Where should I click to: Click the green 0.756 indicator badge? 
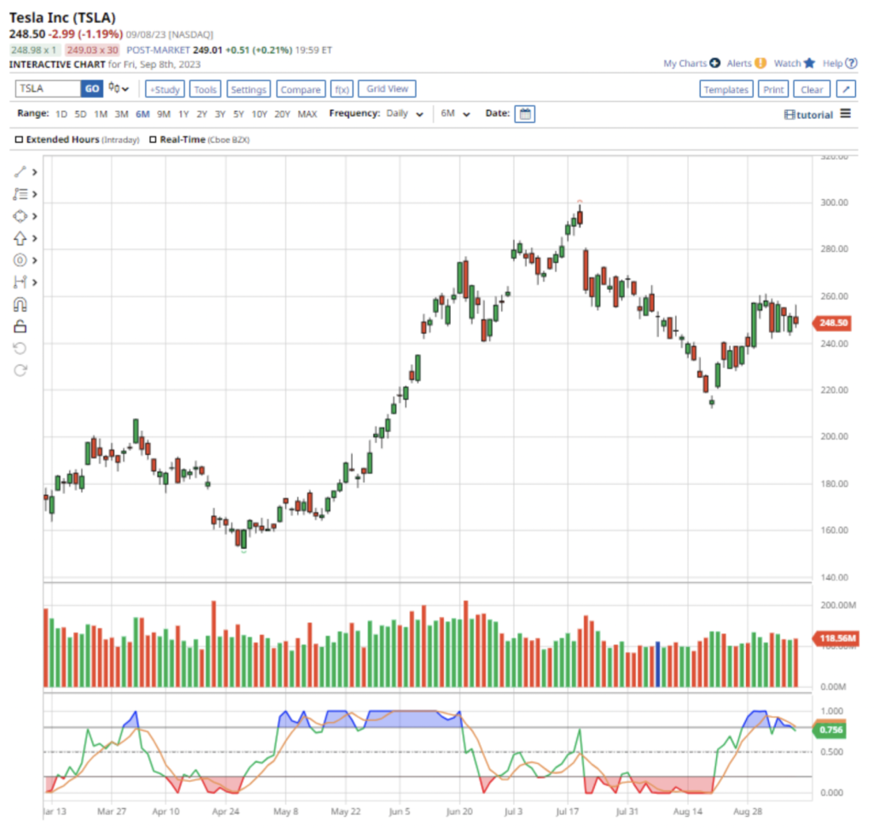click(x=830, y=730)
